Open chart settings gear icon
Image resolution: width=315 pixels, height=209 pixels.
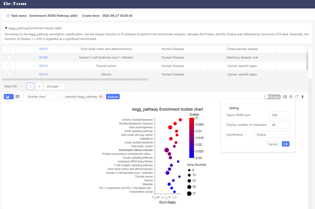coord(291,97)
